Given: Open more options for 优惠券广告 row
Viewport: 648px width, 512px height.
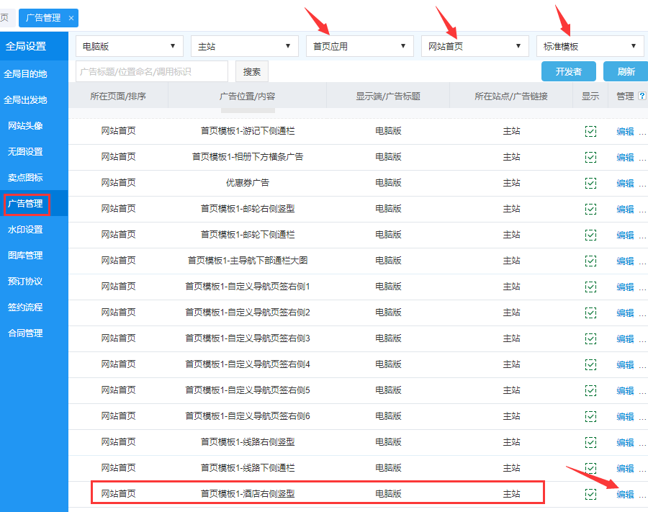Looking at the screenshot, I should pyautogui.click(x=642, y=183).
